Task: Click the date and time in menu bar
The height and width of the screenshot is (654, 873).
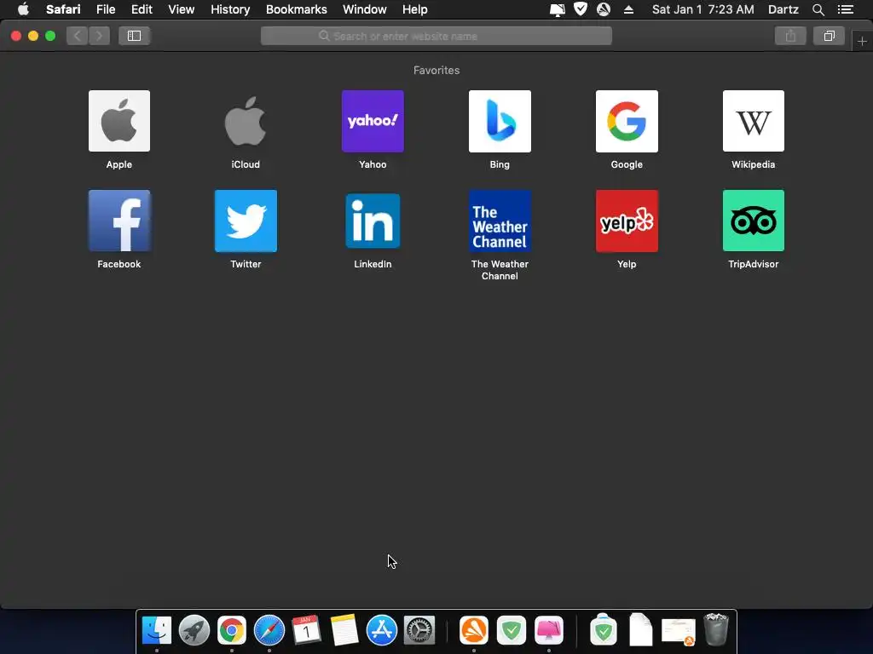Action: pyautogui.click(x=702, y=9)
